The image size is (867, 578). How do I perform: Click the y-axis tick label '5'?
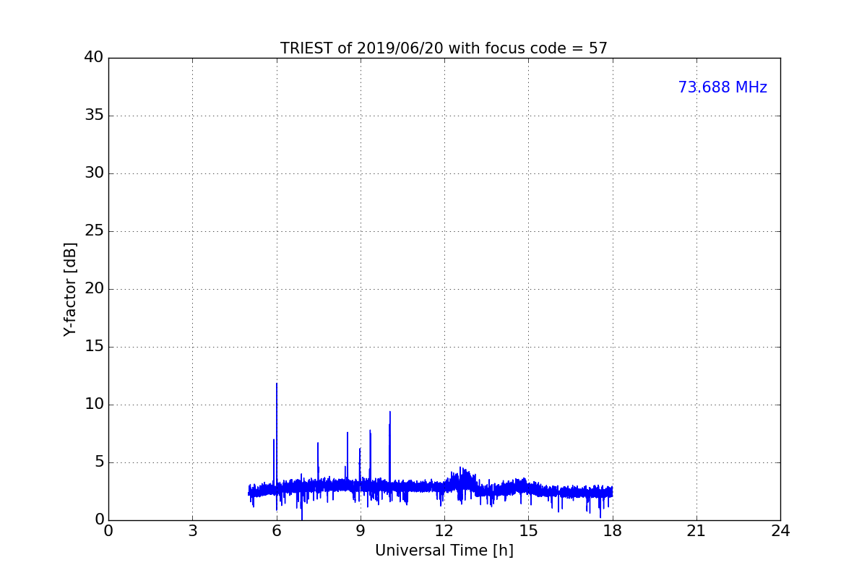click(98, 462)
